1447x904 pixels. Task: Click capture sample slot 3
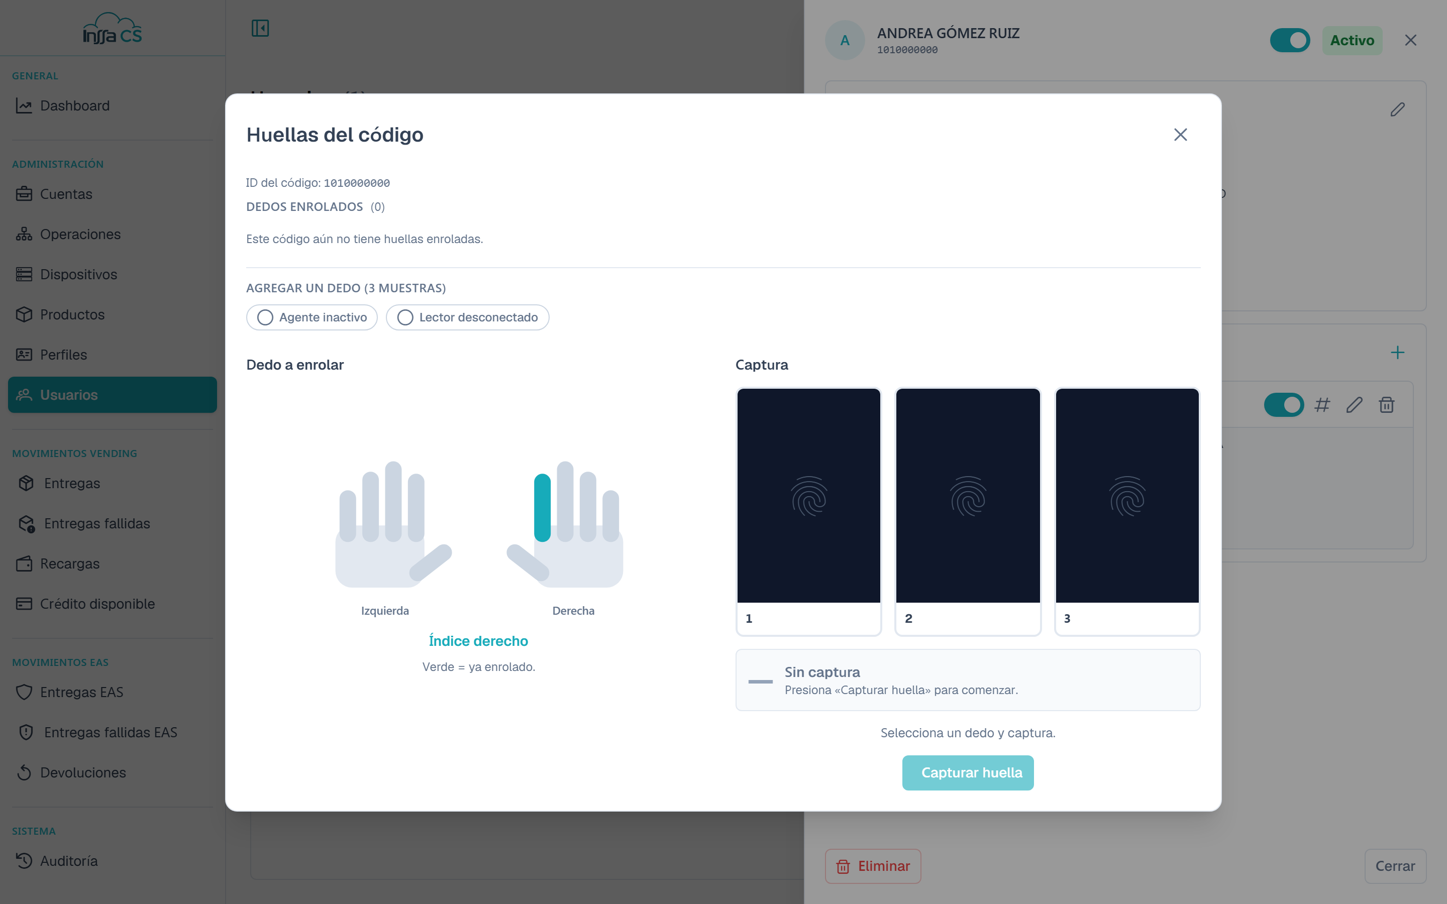(1127, 512)
